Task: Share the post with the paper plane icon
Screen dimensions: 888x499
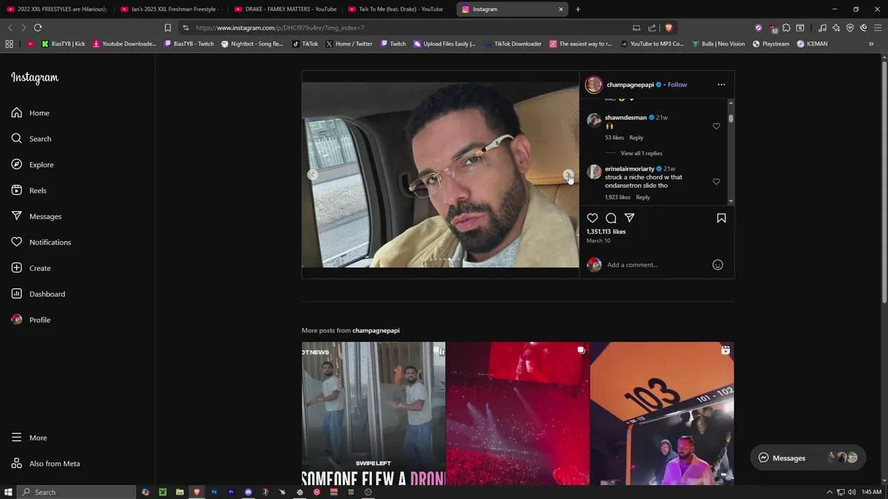Action: [x=629, y=218]
